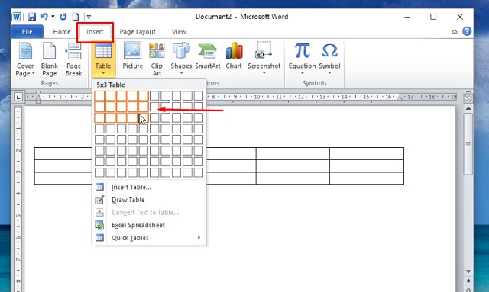Viewport: 489px width, 292px height.
Task: Open the Shapes gallery
Action: pos(181,59)
